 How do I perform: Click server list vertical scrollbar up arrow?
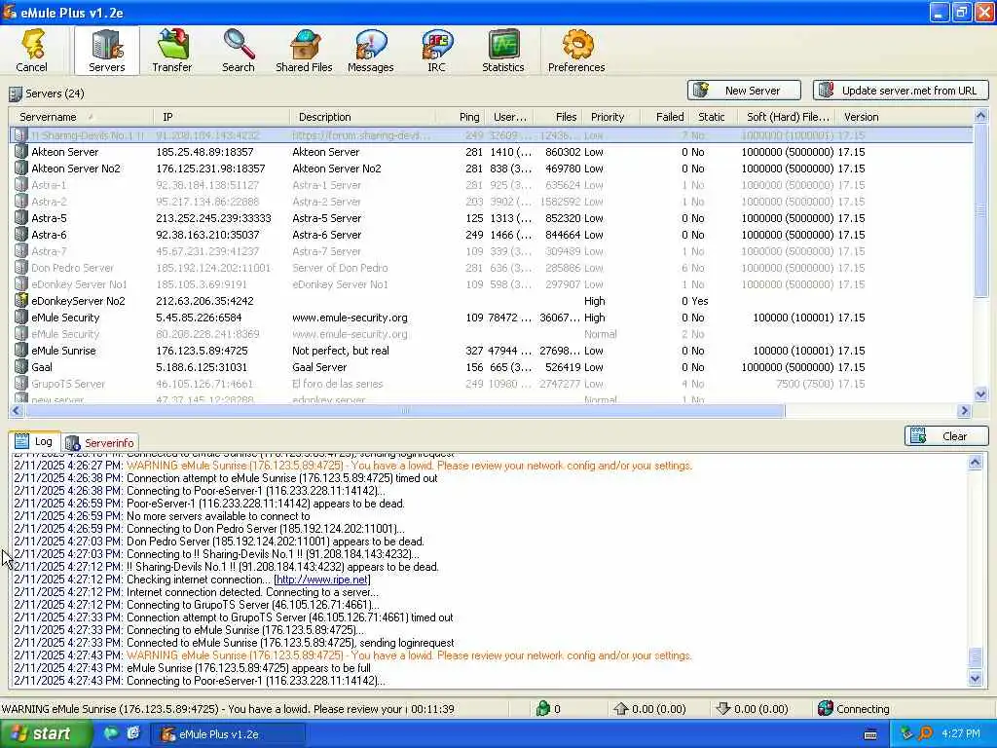979,116
